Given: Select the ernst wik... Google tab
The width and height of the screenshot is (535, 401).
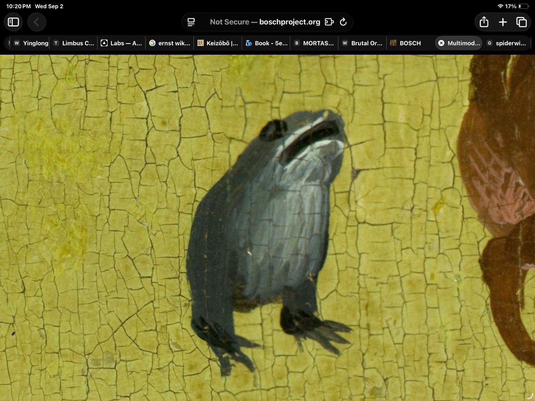Looking at the screenshot, I should pos(170,43).
